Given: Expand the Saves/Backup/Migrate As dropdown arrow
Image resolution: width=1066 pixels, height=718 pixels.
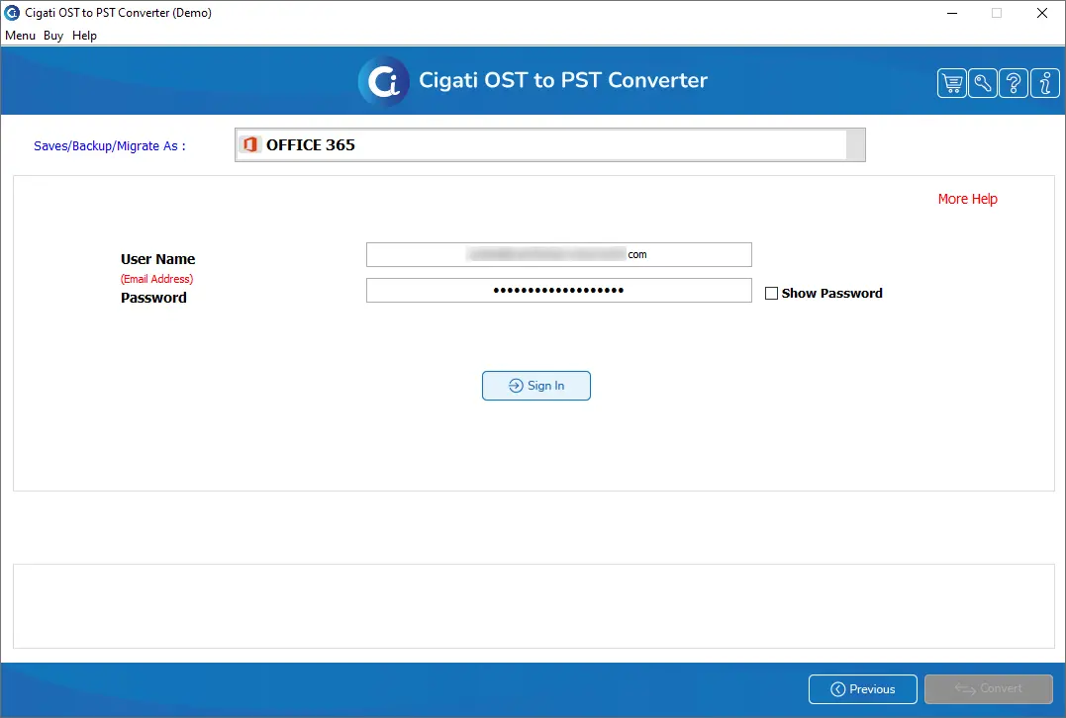Looking at the screenshot, I should point(855,144).
